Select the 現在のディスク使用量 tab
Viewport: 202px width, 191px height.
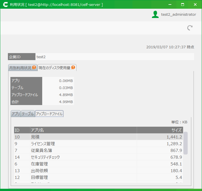point(55,68)
